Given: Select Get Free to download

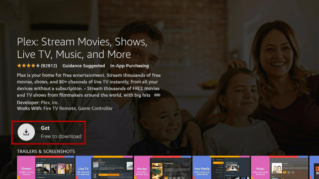Looking at the screenshot, I should coord(48,132).
